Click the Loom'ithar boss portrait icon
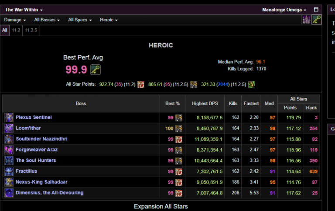The width and height of the screenshot is (335, 211). (x=9, y=128)
